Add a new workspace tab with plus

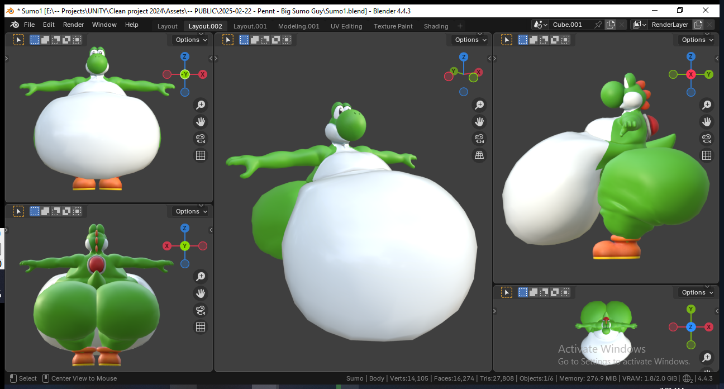(x=460, y=26)
